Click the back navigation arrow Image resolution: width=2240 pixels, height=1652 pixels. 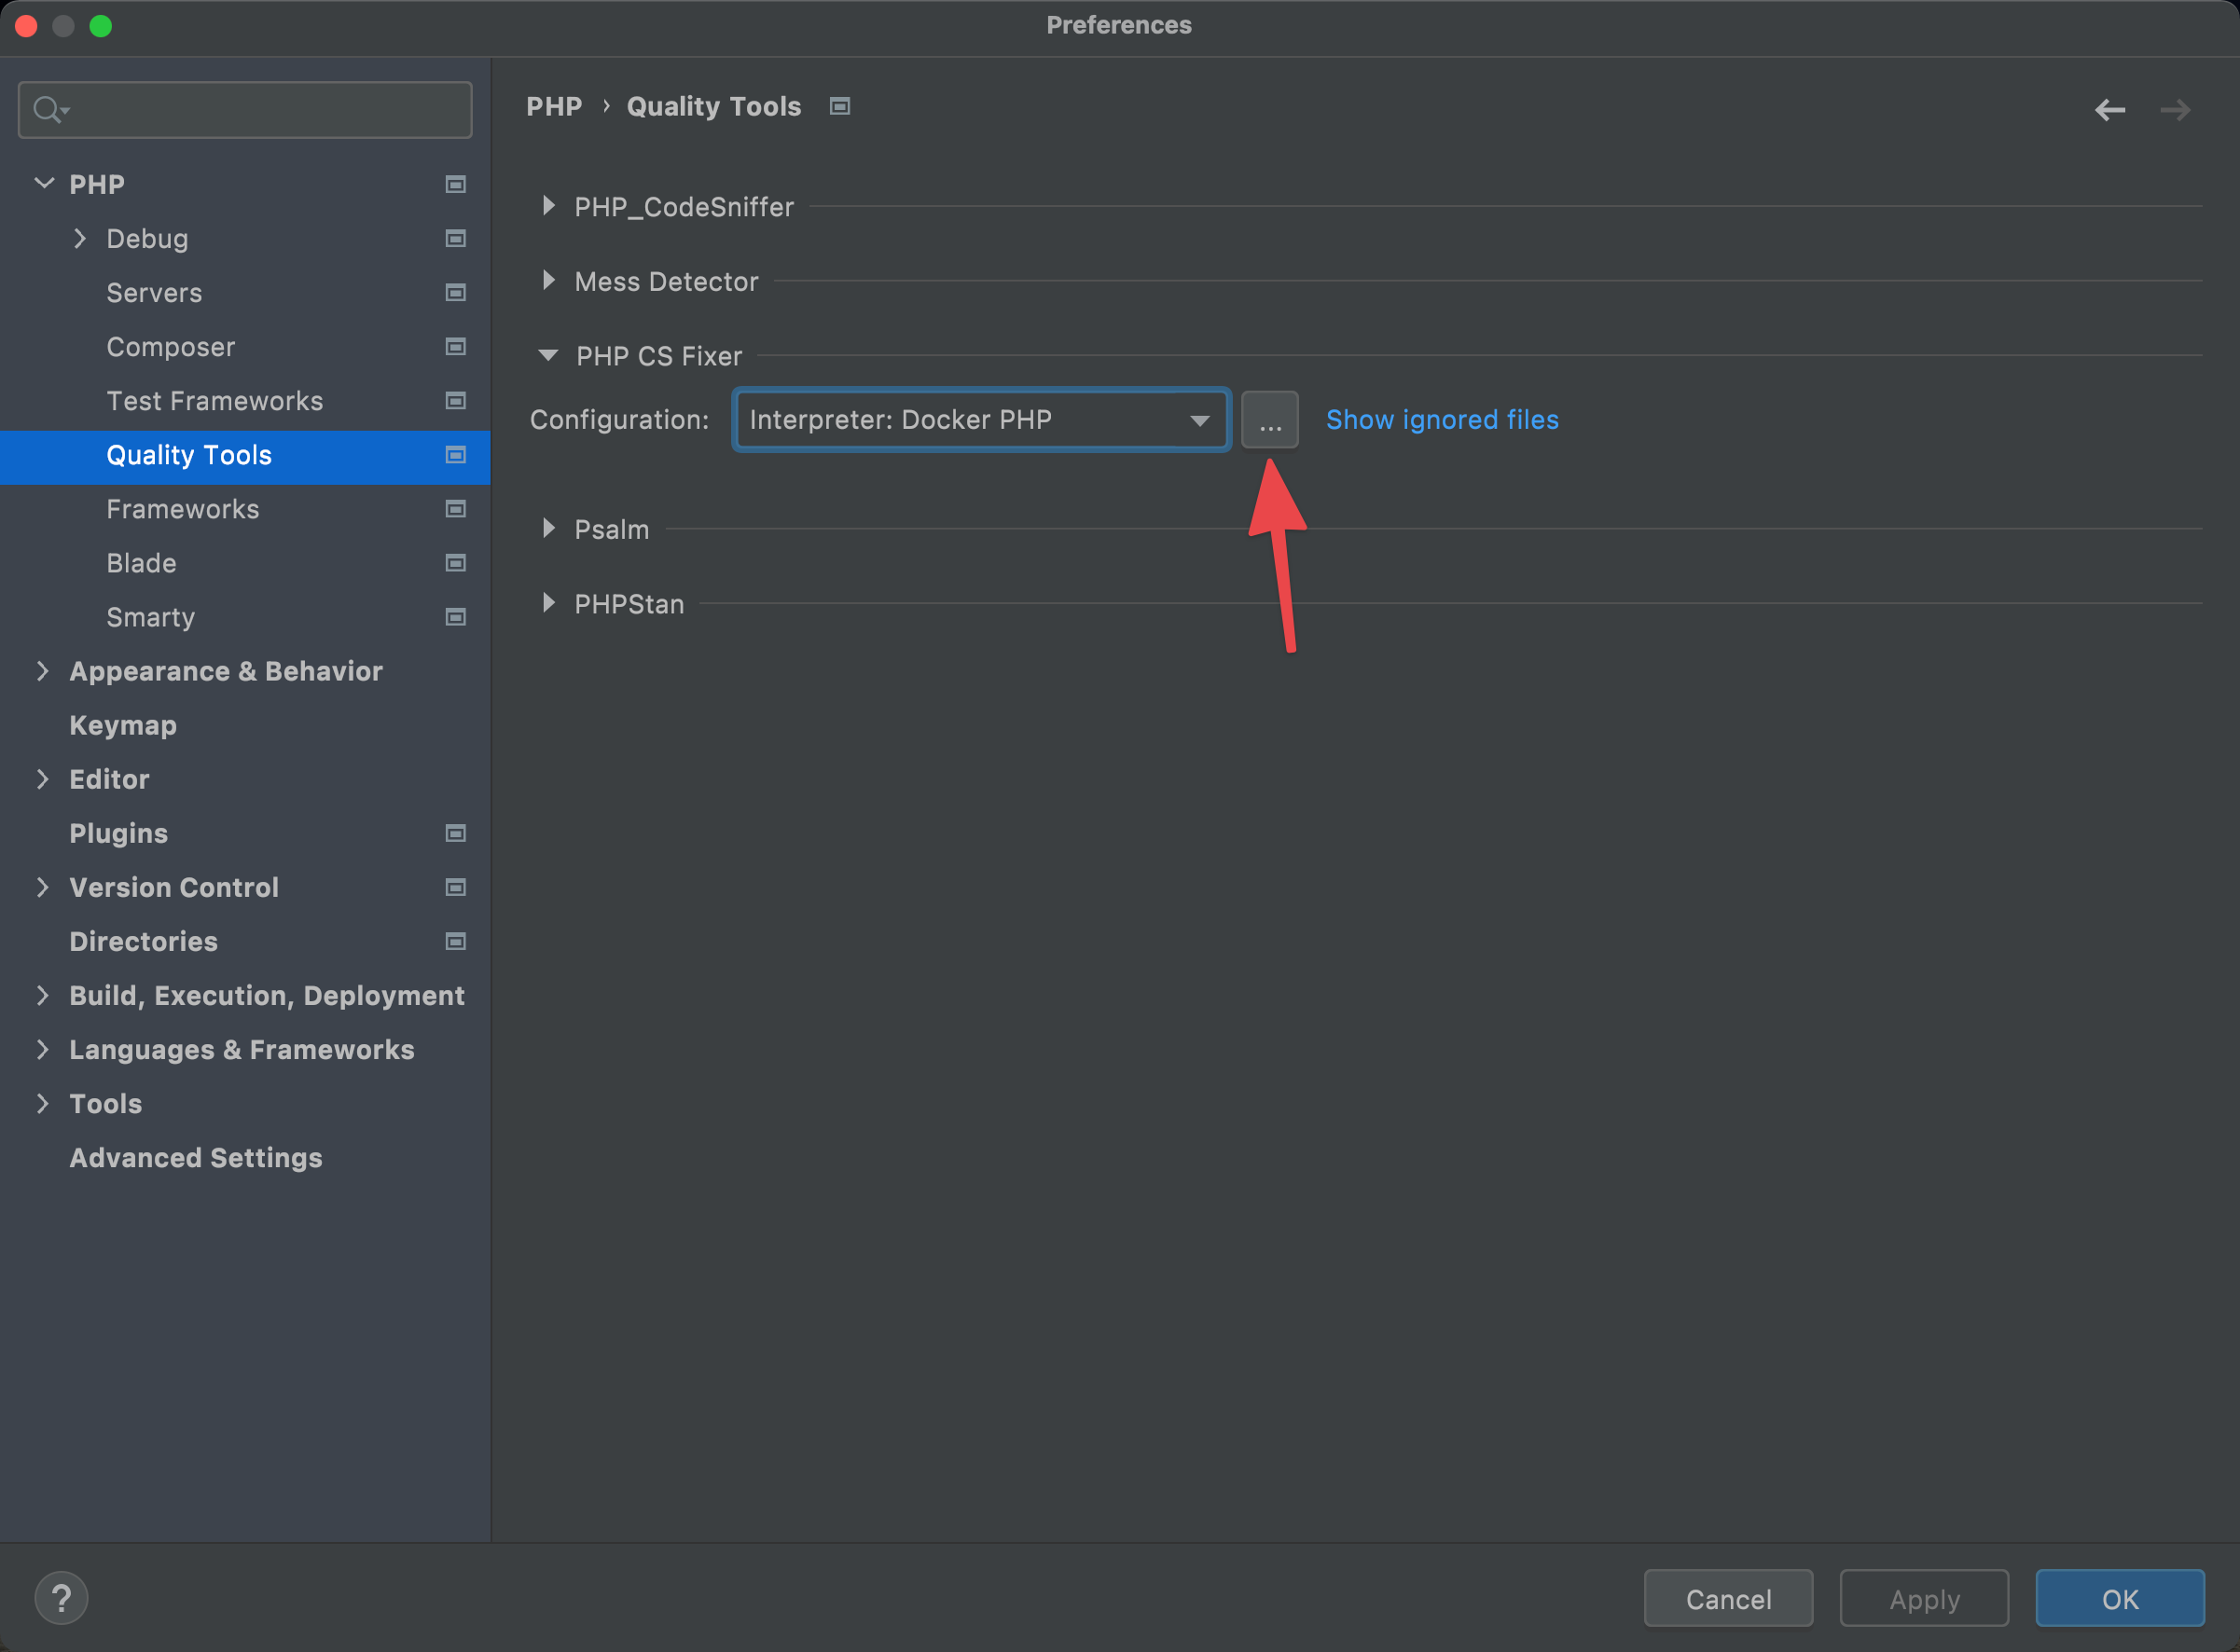(2109, 110)
